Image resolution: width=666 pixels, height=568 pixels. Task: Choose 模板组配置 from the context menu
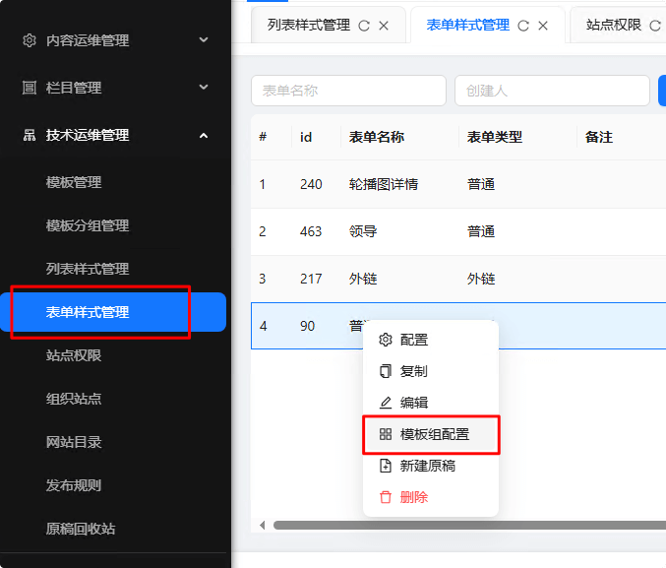pyautogui.click(x=433, y=434)
